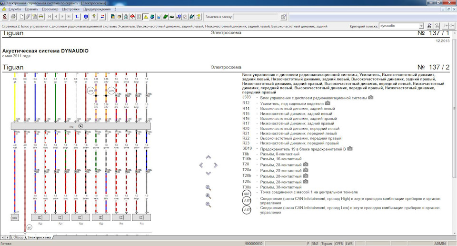Pan diagram up with the up arrow
The image size is (457, 246).
pos(208,157)
